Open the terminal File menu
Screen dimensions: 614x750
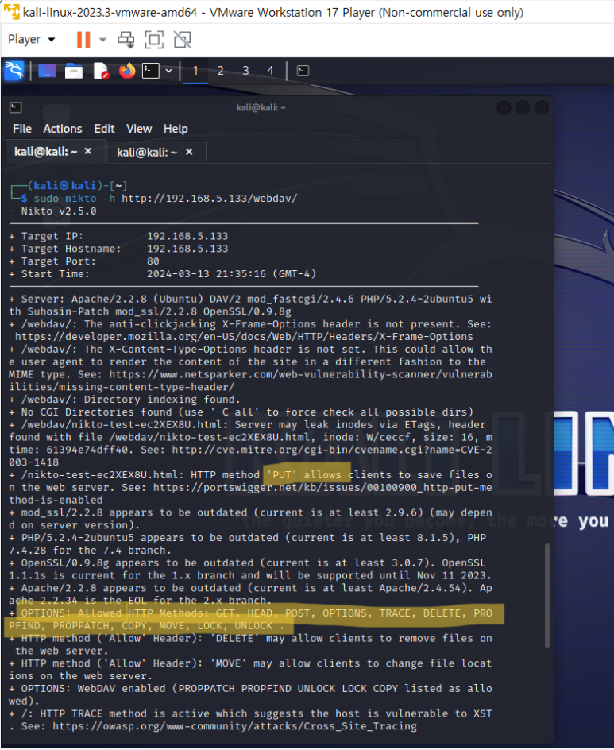tap(22, 129)
